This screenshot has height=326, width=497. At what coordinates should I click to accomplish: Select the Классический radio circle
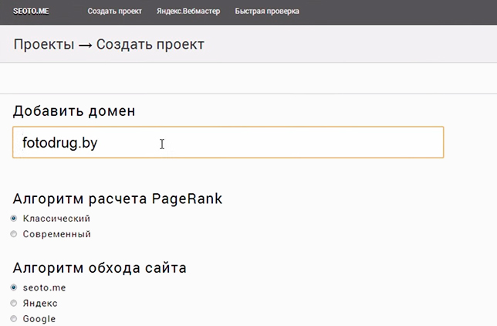coord(14,218)
